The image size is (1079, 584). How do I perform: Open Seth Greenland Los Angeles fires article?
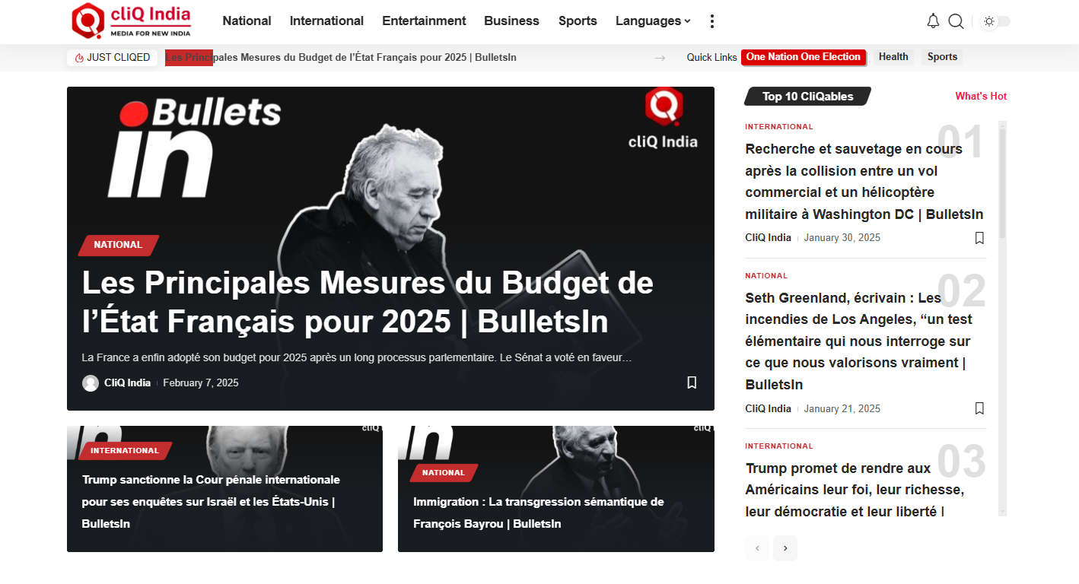click(x=859, y=341)
